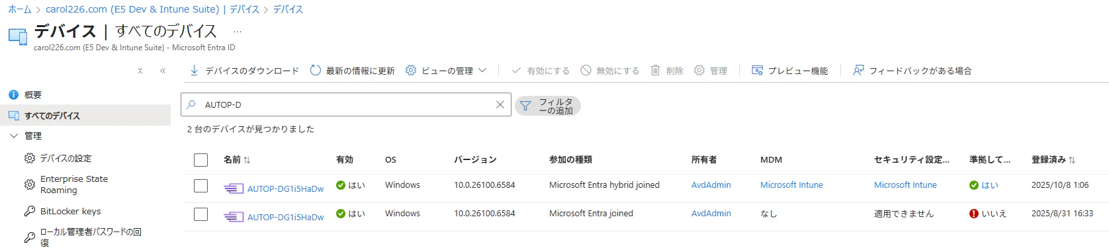This screenshot has height=250, width=1109.
Task: Open the ellipsis menu beside the title
Action: pos(238,31)
